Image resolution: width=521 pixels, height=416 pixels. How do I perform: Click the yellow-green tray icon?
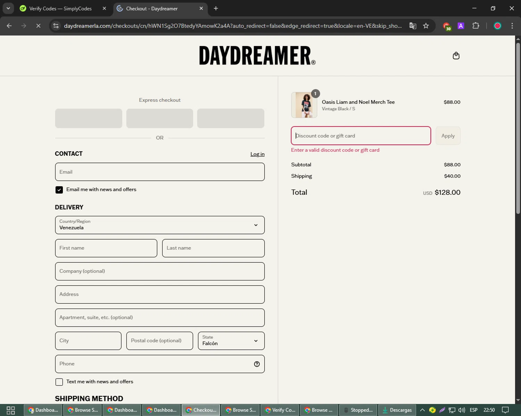[x=432, y=410]
